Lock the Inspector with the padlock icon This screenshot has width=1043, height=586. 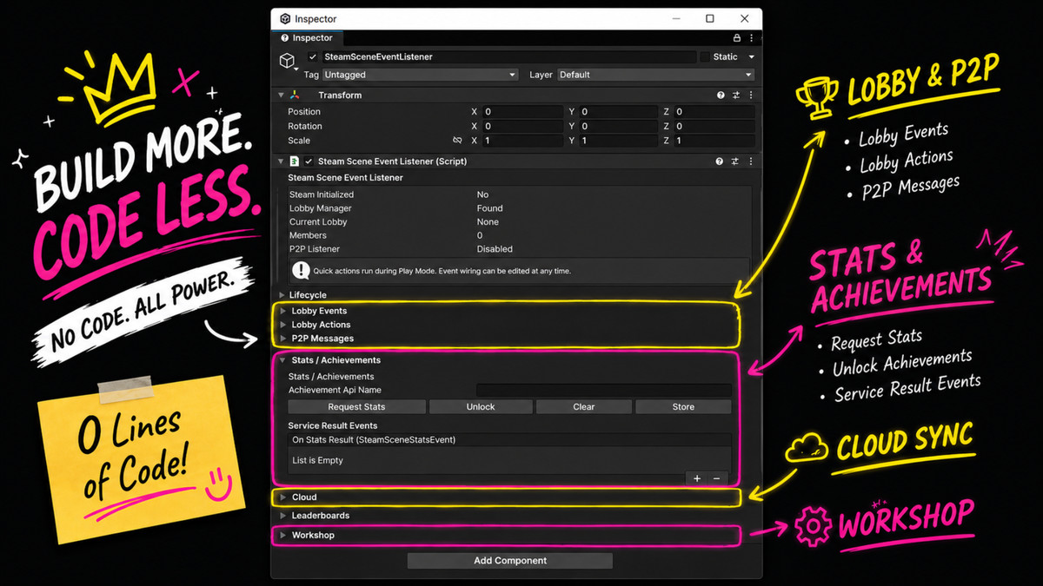click(x=737, y=38)
